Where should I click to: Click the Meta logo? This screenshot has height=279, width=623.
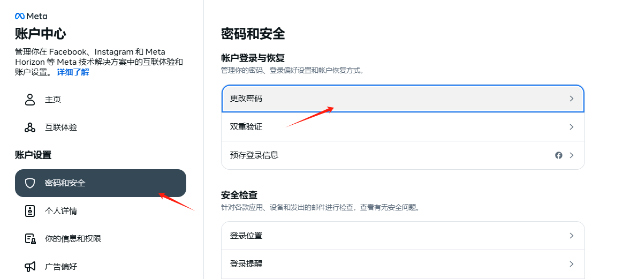tap(31, 16)
